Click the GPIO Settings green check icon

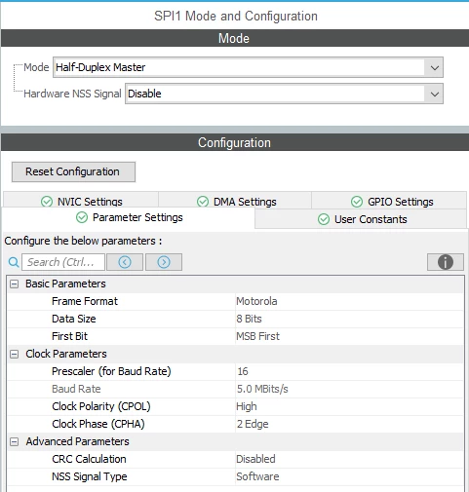point(357,202)
